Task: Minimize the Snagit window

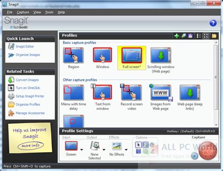Action: (195, 3)
